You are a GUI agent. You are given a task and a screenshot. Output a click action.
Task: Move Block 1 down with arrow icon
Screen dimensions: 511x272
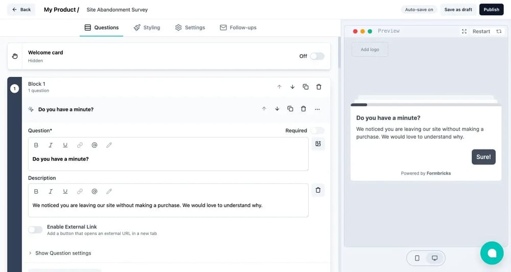[292, 87]
